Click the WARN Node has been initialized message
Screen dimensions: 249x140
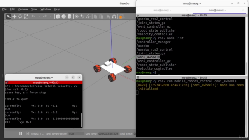(x=190, y=87)
